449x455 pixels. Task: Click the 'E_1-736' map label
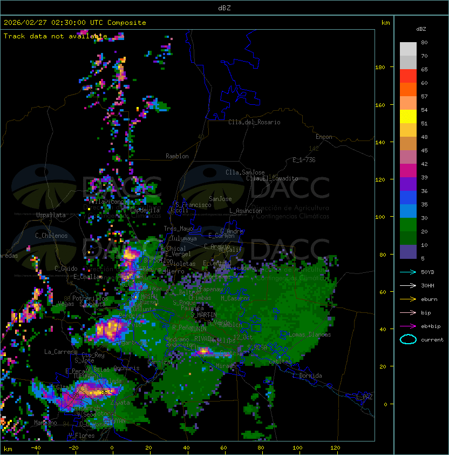(304, 160)
